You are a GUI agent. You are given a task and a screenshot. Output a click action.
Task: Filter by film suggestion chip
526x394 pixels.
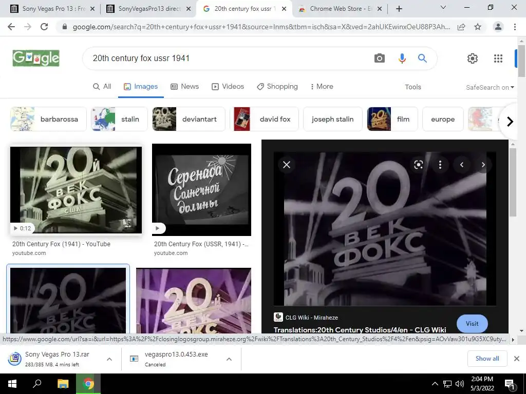coord(392,119)
